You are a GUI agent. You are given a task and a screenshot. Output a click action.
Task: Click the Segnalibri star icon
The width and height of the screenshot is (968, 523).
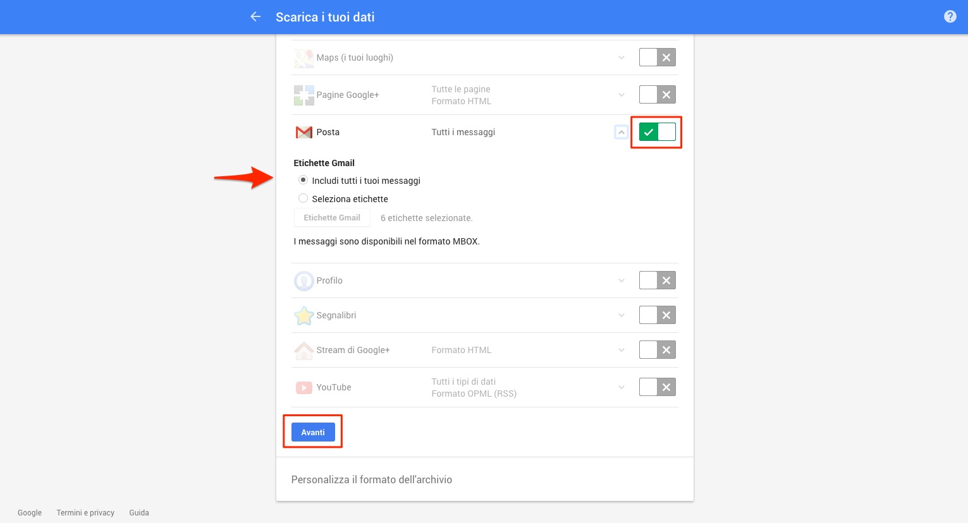click(x=304, y=315)
